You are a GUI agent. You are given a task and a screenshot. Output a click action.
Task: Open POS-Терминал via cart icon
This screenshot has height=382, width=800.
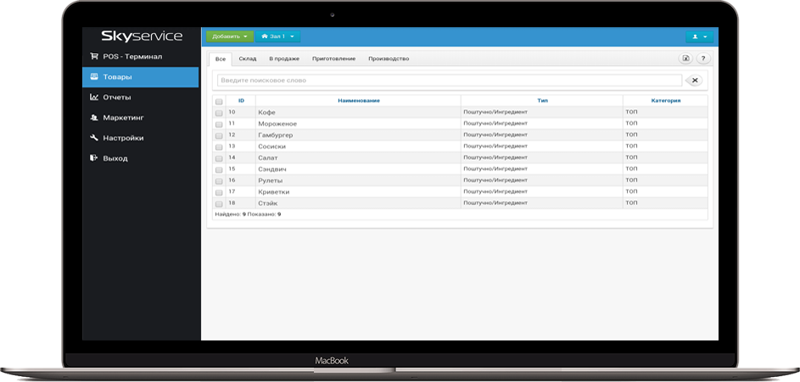pos(94,57)
